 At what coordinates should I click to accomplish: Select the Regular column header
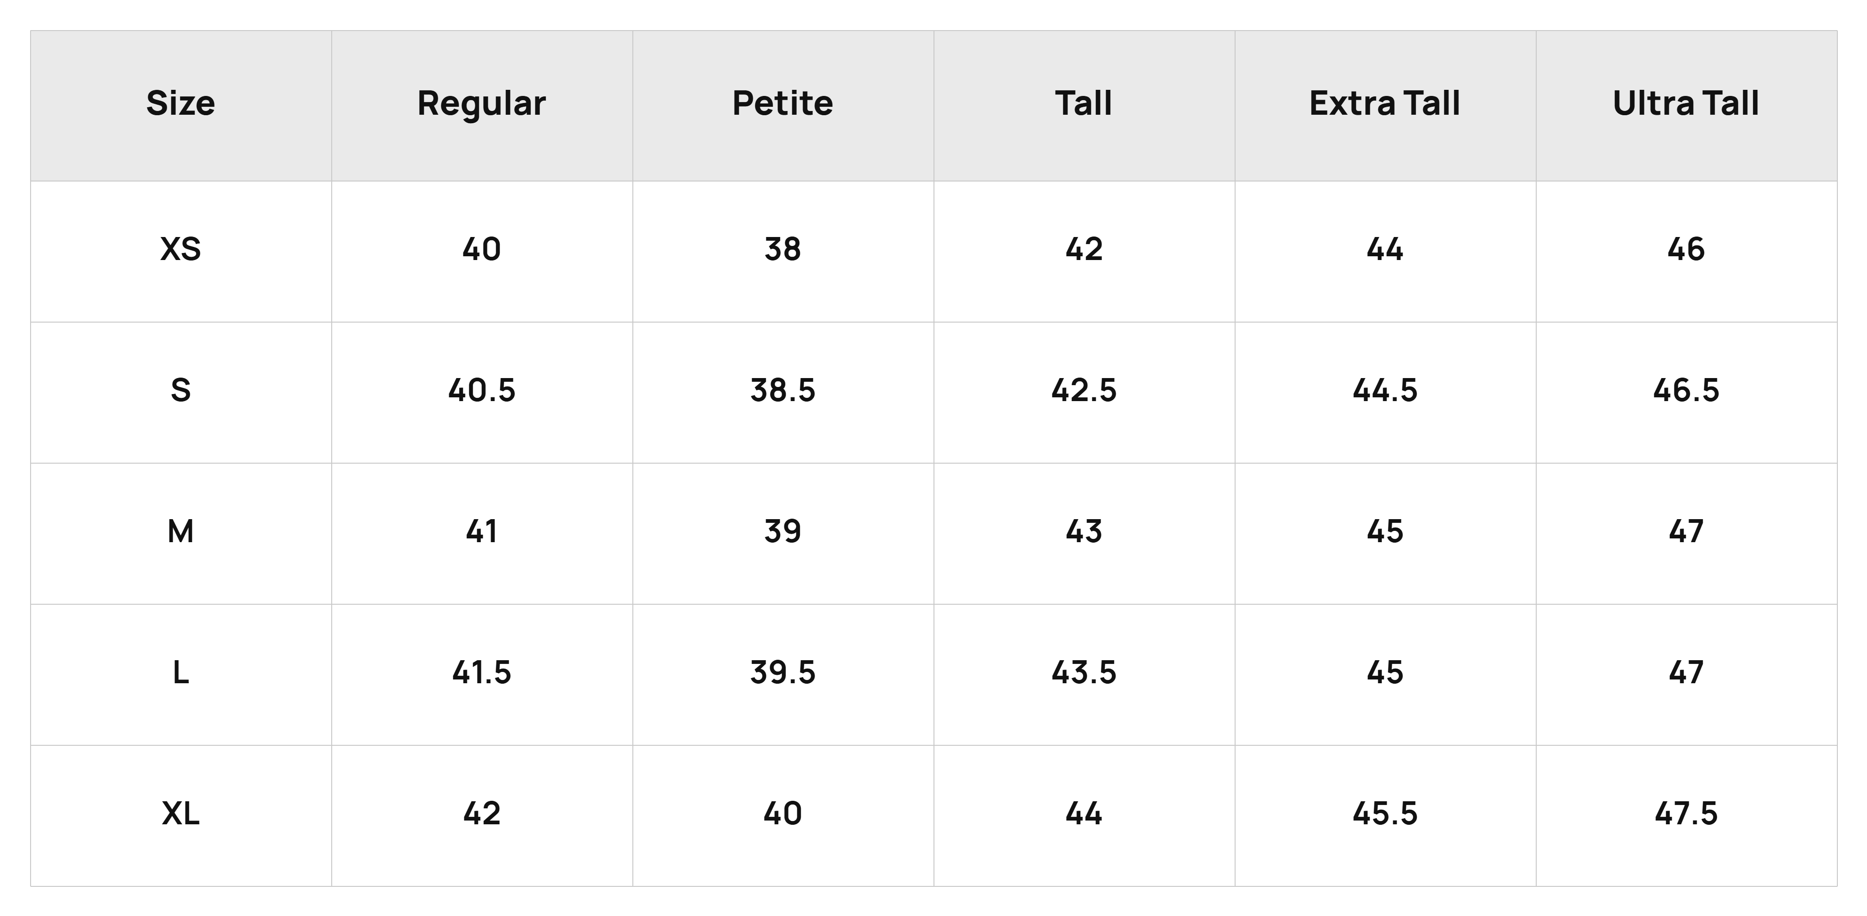click(482, 105)
